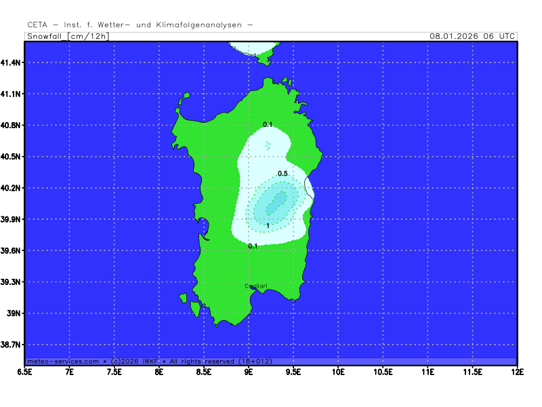
Task: Click the 41.4N latitude axis label
Action: tap(12, 62)
